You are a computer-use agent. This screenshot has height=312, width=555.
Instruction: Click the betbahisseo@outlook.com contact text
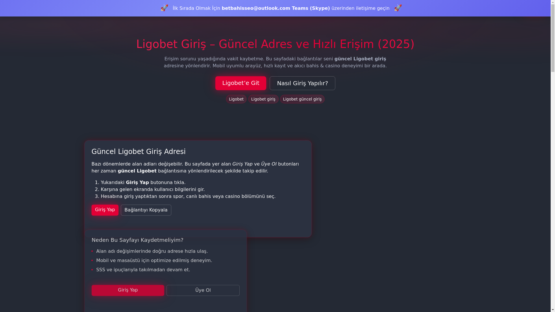pos(256,8)
